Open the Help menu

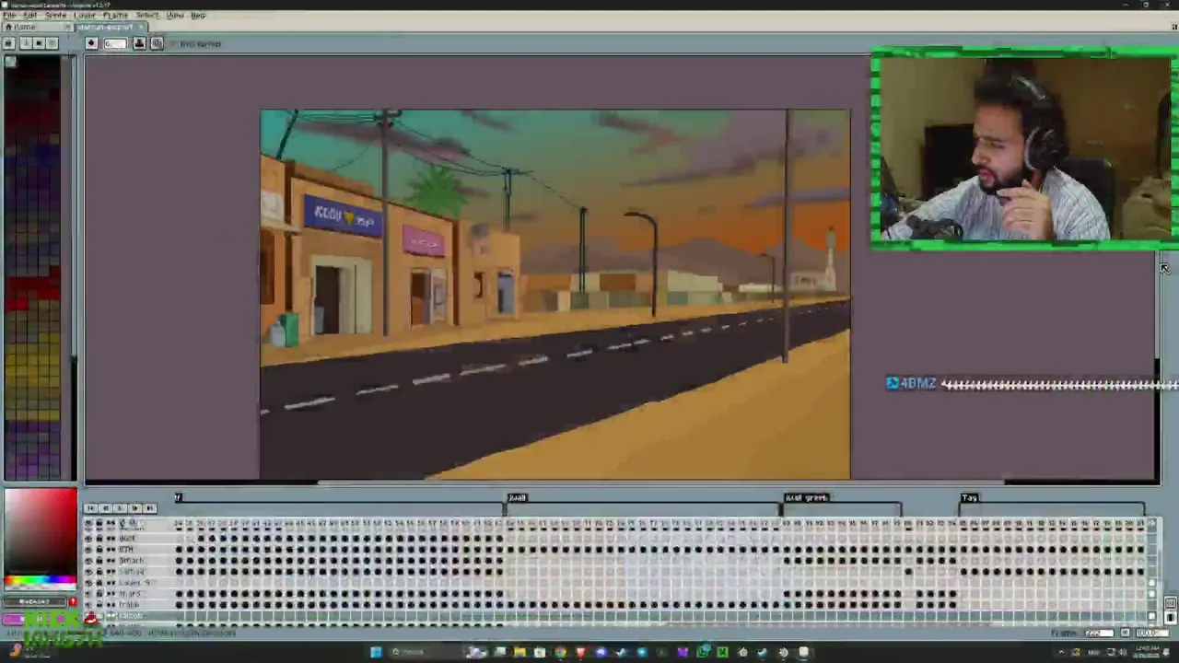click(x=198, y=16)
